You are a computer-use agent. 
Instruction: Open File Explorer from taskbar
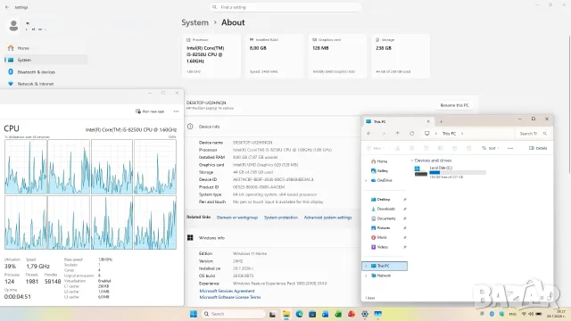pos(285,314)
